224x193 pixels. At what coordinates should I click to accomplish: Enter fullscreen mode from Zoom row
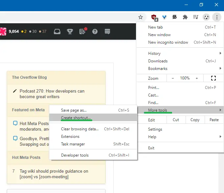point(213,78)
